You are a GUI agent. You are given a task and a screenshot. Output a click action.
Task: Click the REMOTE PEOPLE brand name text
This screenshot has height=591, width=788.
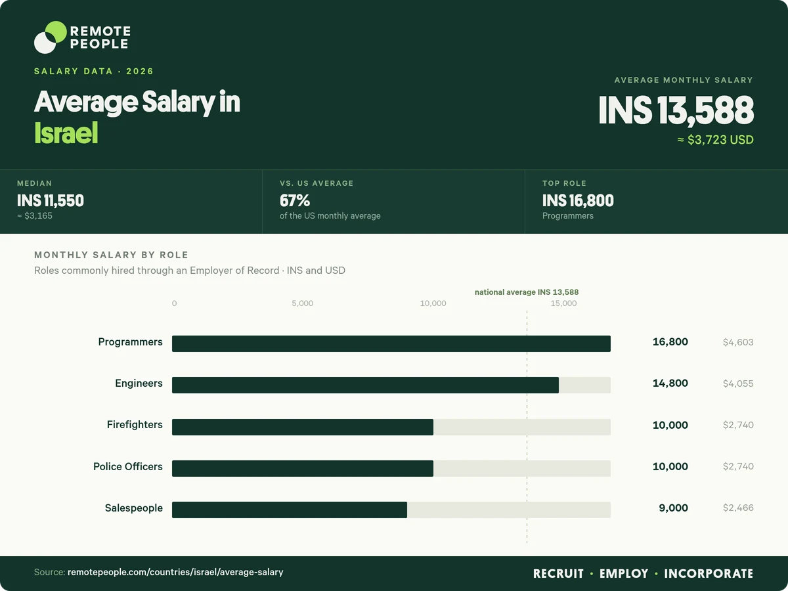[x=100, y=37]
